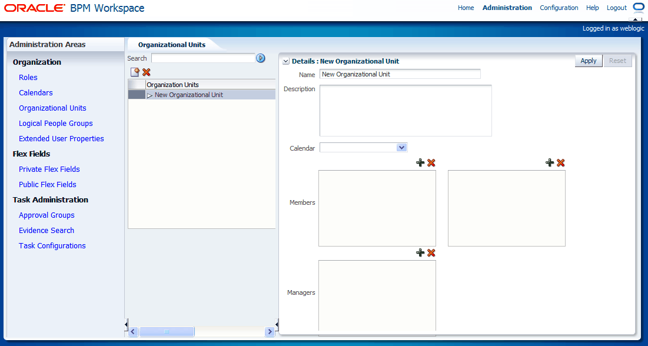Image resolution: width=648 pixels, height=346 pixels.
Task: Click the Logged in as weblogic text
Action: pyautogui.click(x=613, y=28)
